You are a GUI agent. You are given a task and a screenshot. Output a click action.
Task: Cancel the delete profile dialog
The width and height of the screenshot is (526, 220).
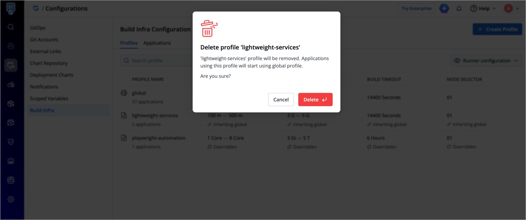coord(281,99)
